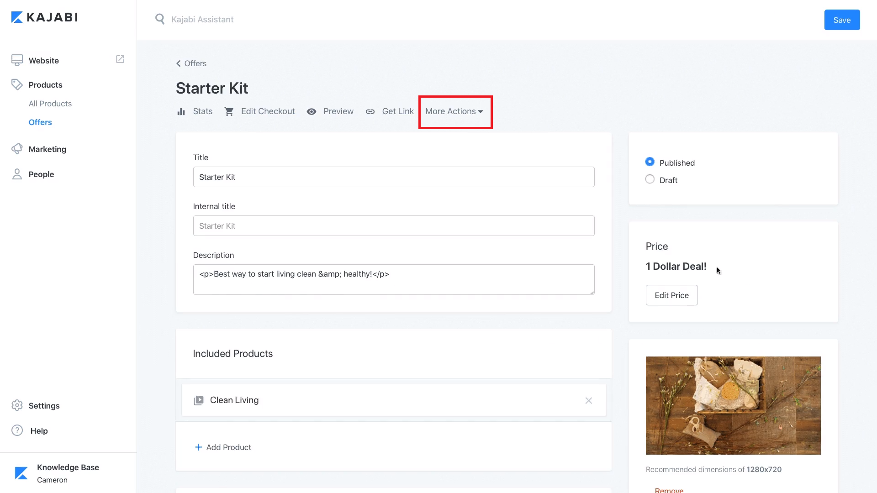Select the Draft radio button

[x=650, y=179]
